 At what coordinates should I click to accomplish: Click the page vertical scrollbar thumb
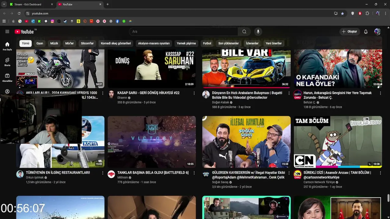(388, 198)
